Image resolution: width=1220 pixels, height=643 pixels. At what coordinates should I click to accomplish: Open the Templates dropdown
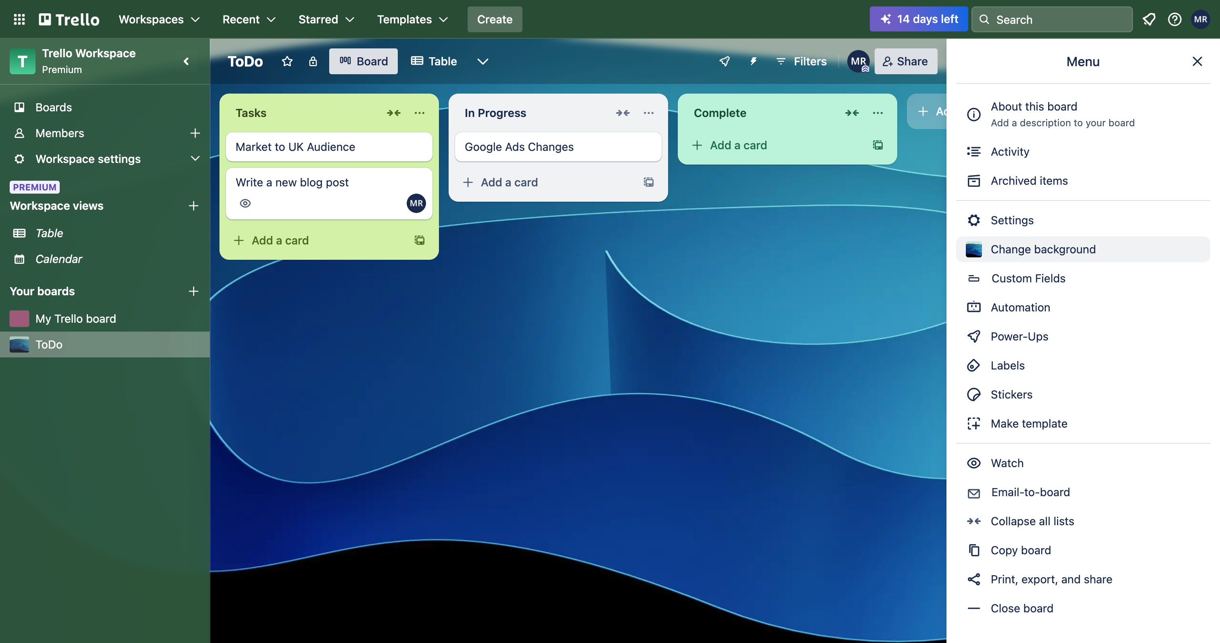[412, 19]
